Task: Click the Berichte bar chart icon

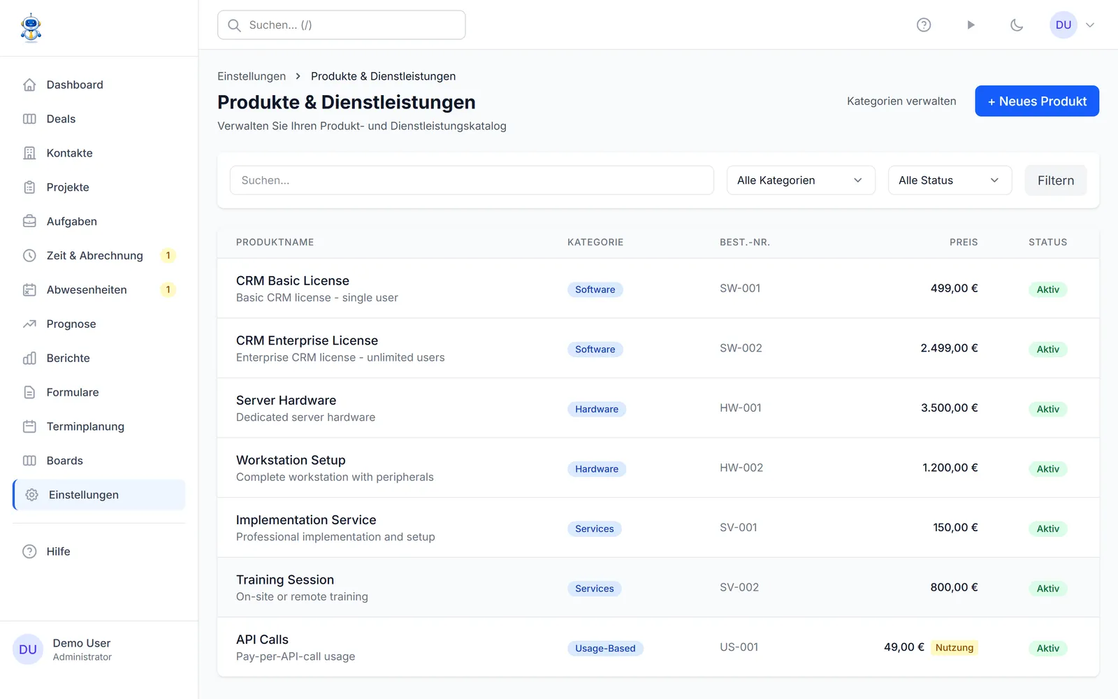Action: 29,358
